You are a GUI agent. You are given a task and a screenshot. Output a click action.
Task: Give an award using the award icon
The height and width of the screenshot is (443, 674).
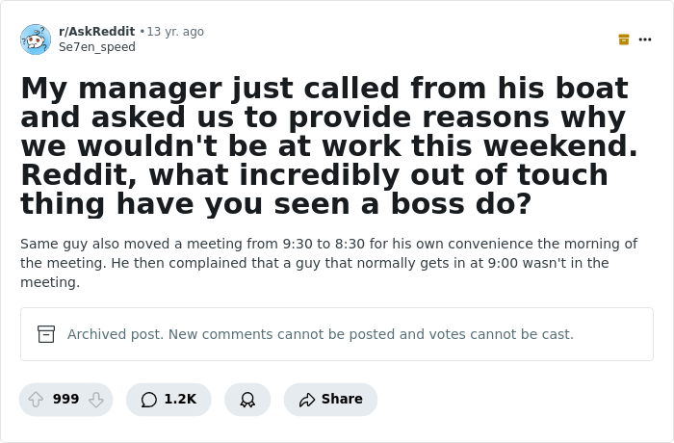click(247, 399)
